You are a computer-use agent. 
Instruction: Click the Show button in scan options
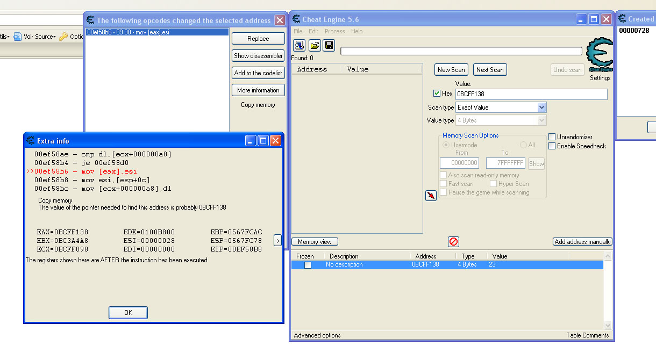point(536,163)
